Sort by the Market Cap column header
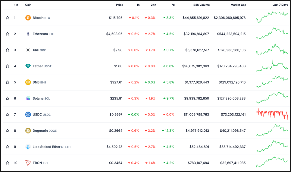The height and width of the screenshot is (172, 291). [238, 5]
